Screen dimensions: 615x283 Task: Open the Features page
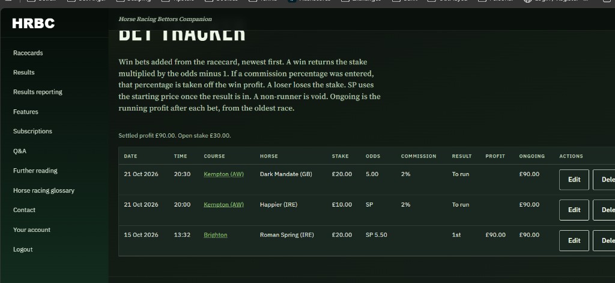tap(25, 112)
